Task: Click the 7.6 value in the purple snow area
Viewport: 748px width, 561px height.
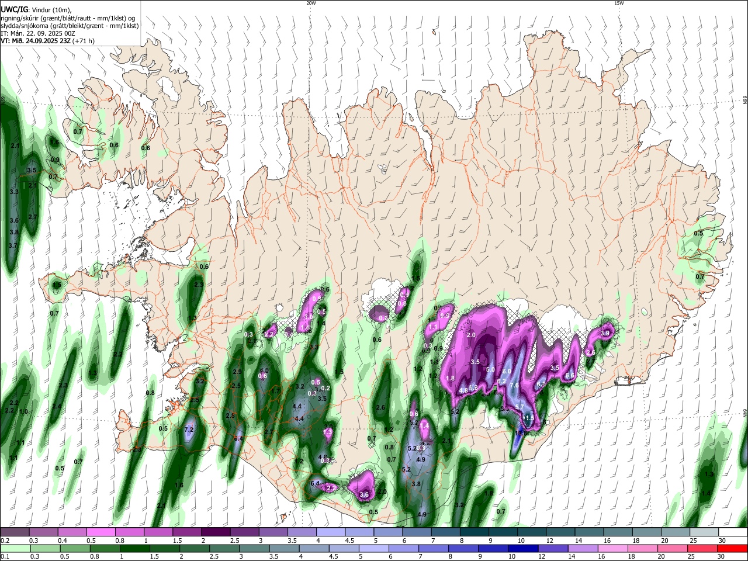Action: pos(514,385)
